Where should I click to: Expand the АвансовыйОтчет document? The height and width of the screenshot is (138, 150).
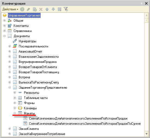point(9,52)
